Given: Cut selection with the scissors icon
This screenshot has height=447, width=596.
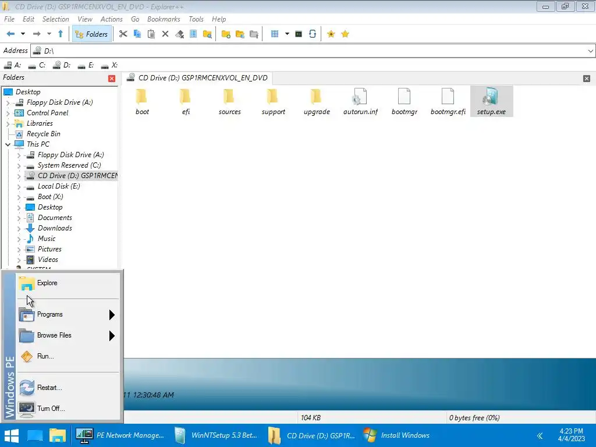Looking at the screenshot, I should pos(123,34).
